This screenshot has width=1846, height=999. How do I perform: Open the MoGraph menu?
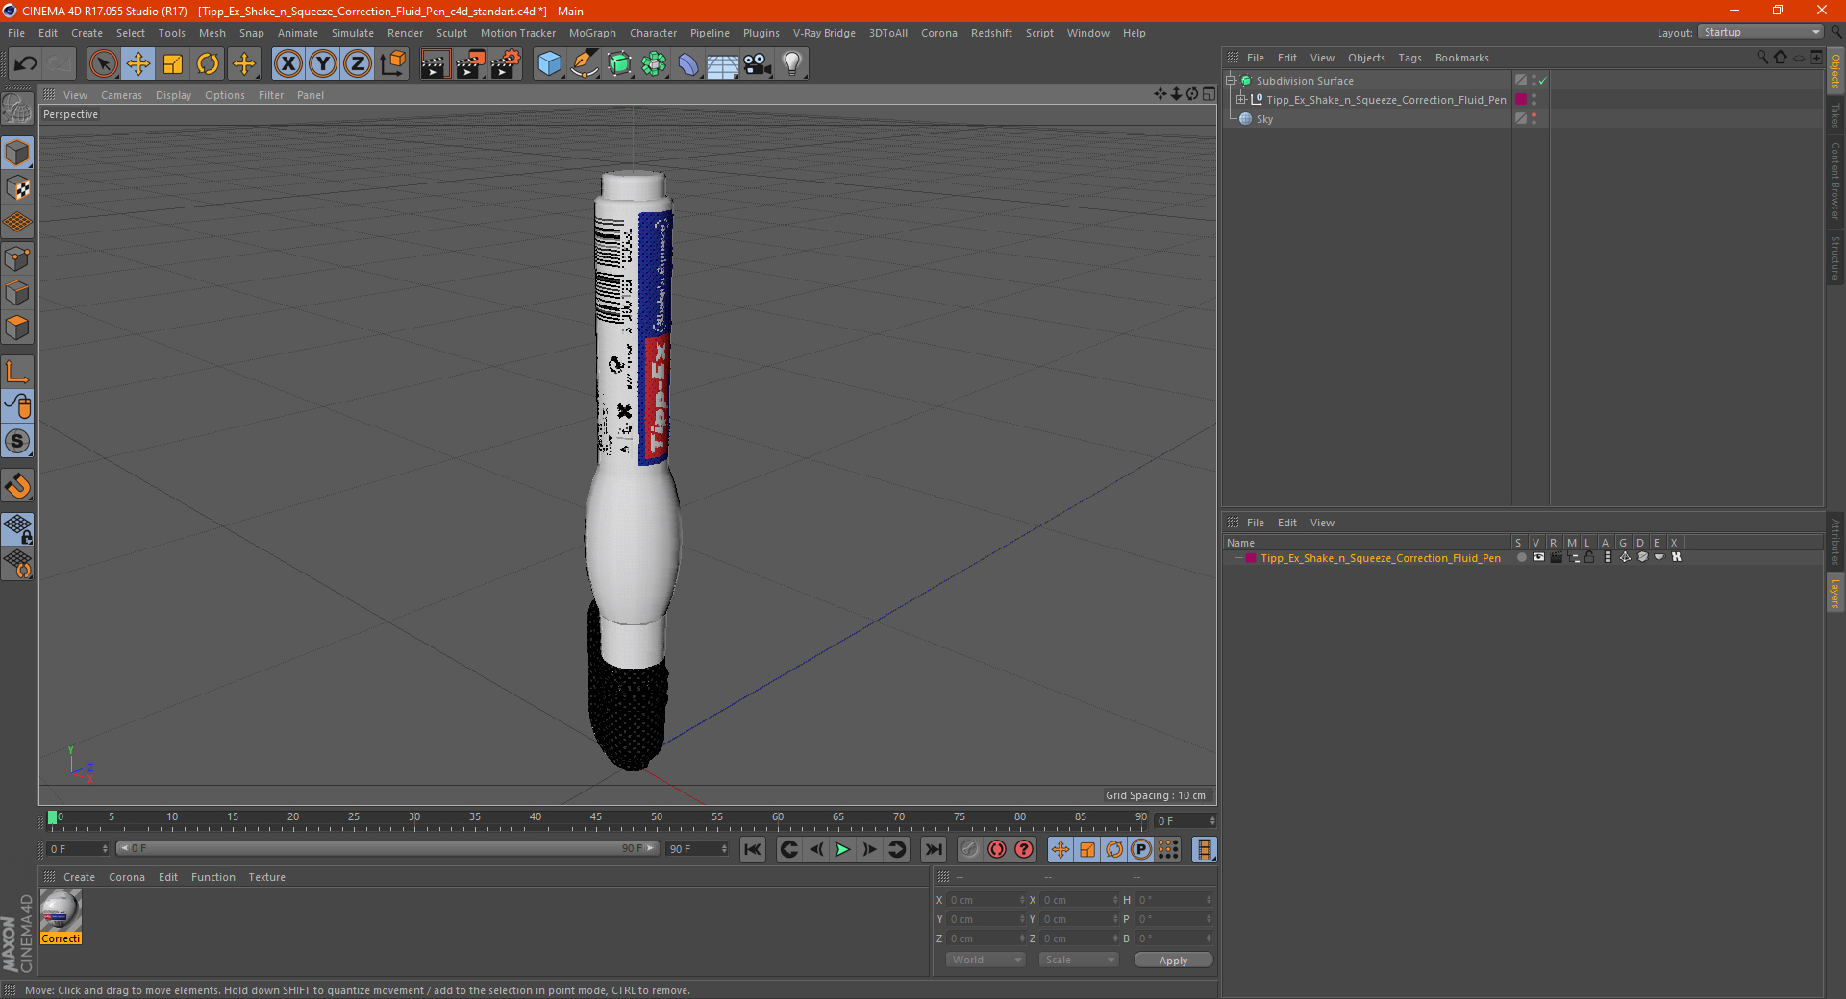(592, 33)
